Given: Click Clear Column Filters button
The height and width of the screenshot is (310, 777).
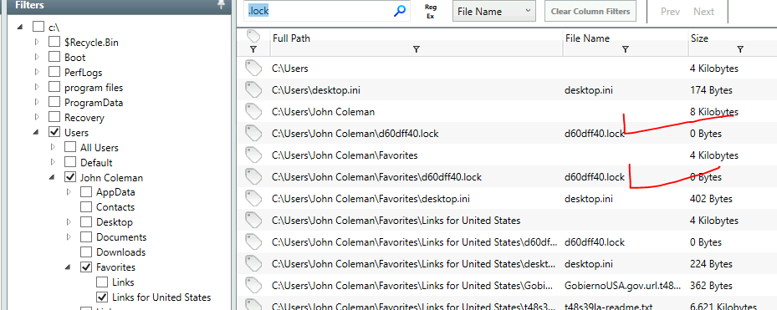Looking at the screenshot, I should coord(590,12).
